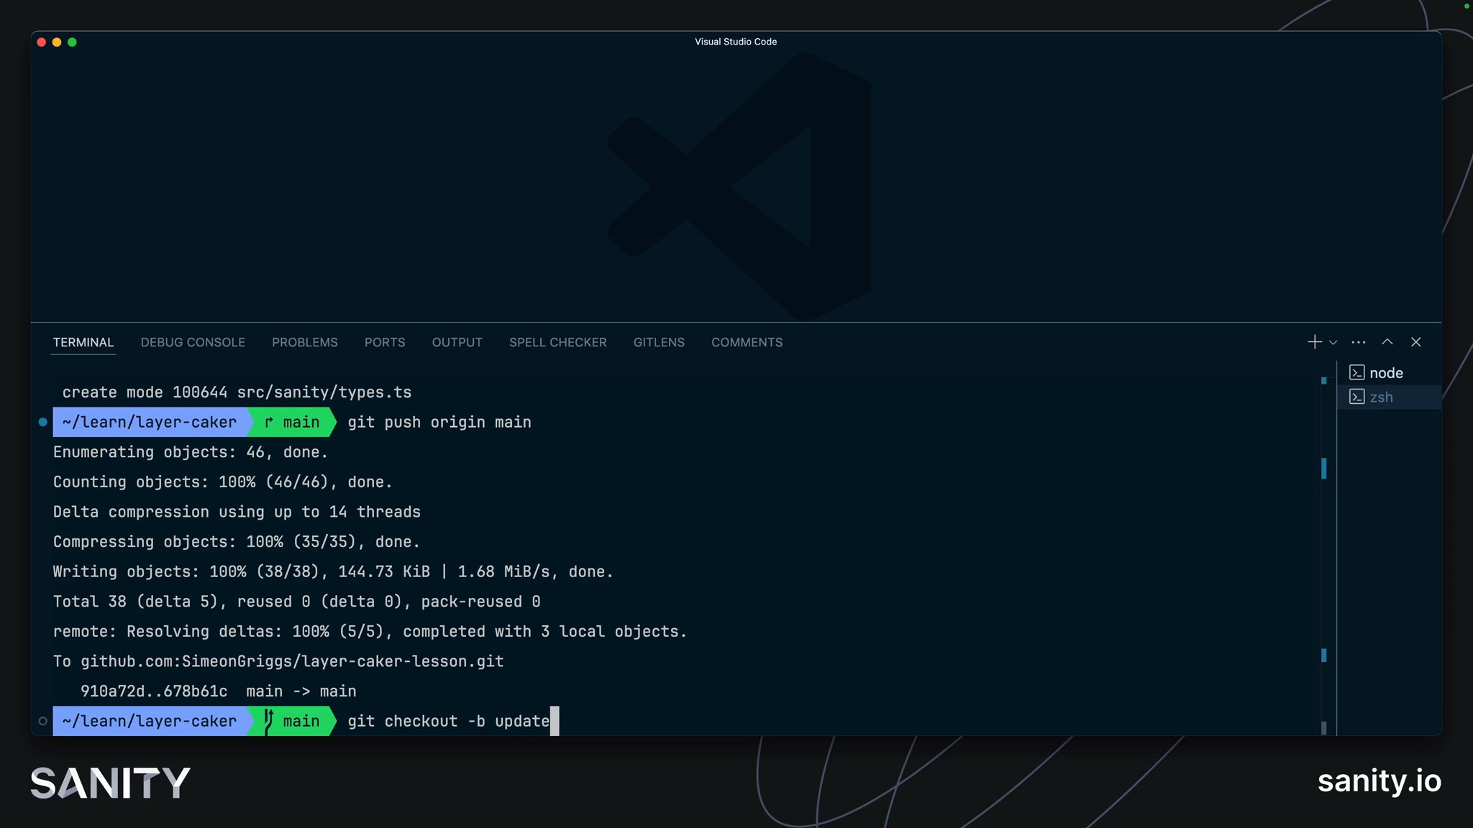The width and height of the screenshot is (1473, 828).
Task: Open the panel more actions ellipsis menu
Action: pos(1358,342)
